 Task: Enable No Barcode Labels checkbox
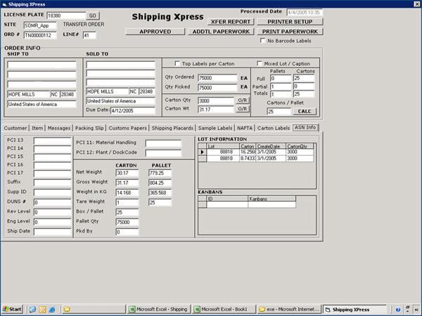[x=262, y=41]
